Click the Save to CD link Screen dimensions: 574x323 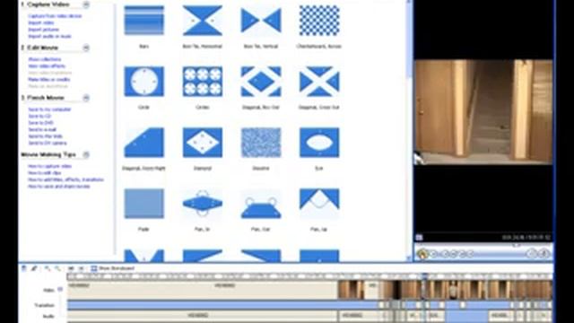pos(39,116)
